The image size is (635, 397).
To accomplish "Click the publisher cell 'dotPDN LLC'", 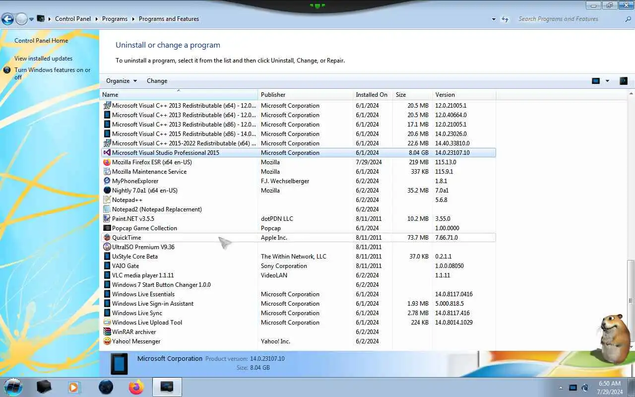I will click(277, 219).
